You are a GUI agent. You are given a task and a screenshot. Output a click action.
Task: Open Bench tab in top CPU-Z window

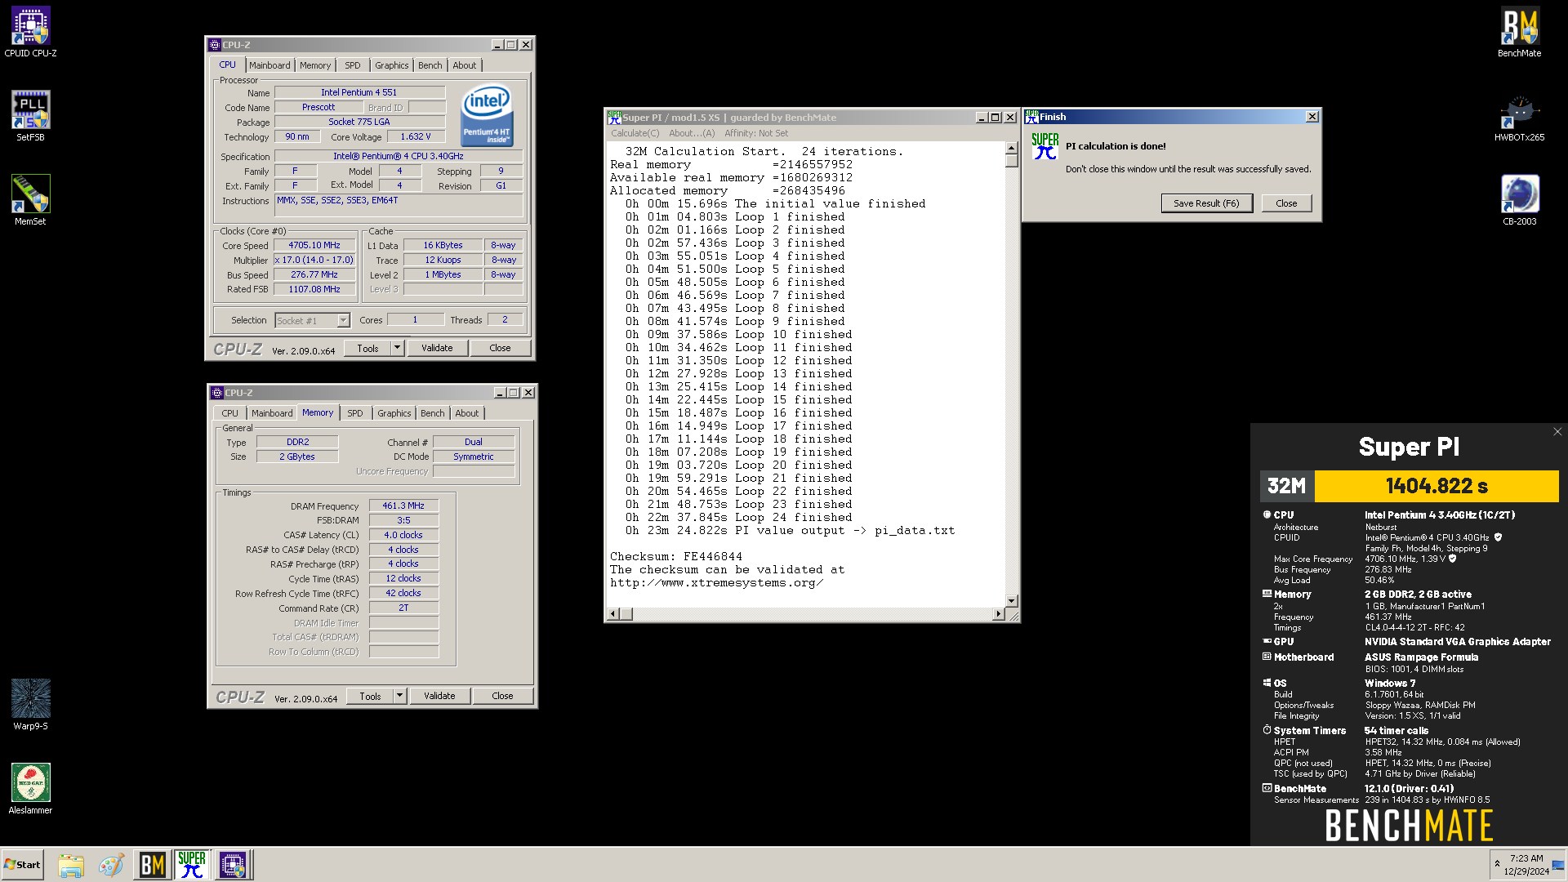430,65
